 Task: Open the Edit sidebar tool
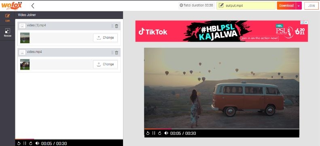(8, 18)
